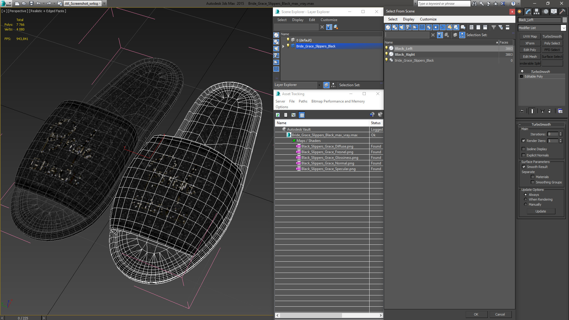Click Save file icon in main toolbar
This screenshot has width=569, height=320.
[x=31, y=4]
